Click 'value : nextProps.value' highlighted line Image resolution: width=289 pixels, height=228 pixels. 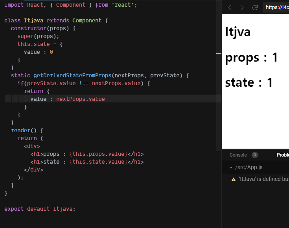[68, 99]
